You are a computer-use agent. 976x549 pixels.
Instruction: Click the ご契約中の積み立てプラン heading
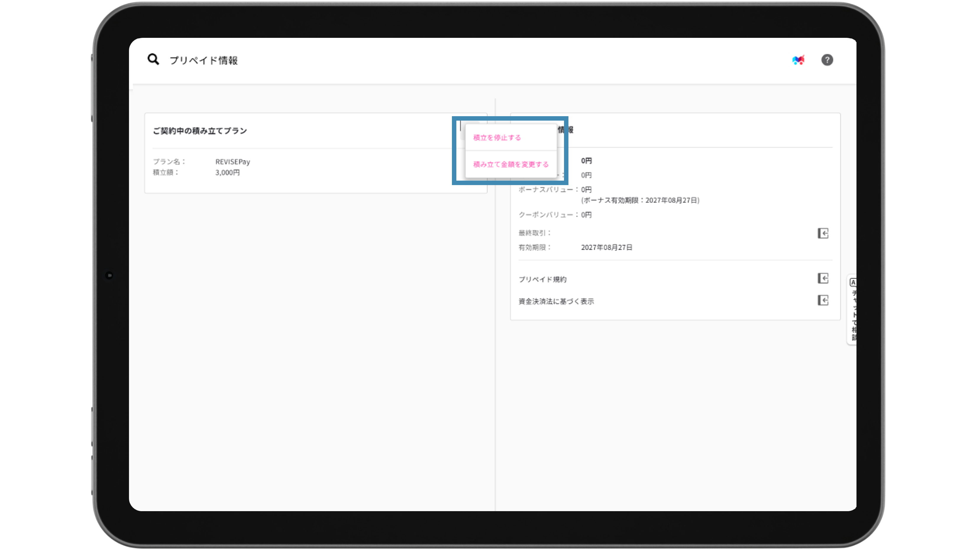[x=200, y=131]
